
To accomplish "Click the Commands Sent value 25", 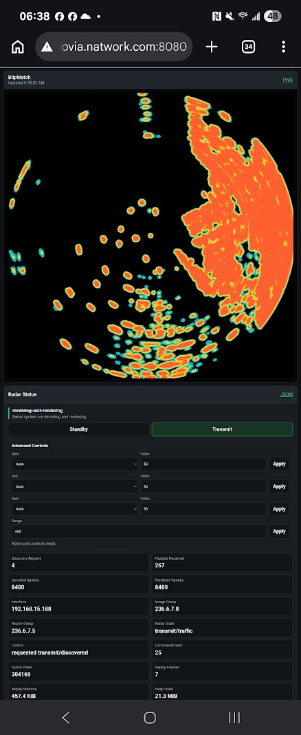I will pyautogui.click(x=158, y=653).
